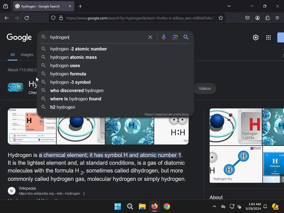Open Wikipedia result three-dot options

84,194
